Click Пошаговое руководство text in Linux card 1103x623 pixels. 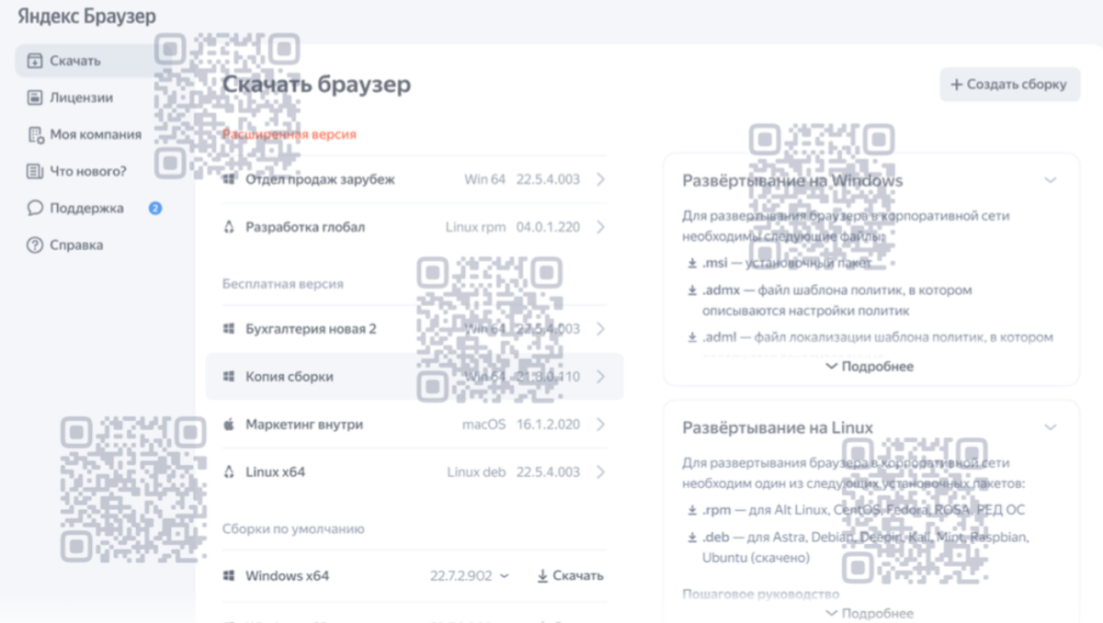point(761,595)
